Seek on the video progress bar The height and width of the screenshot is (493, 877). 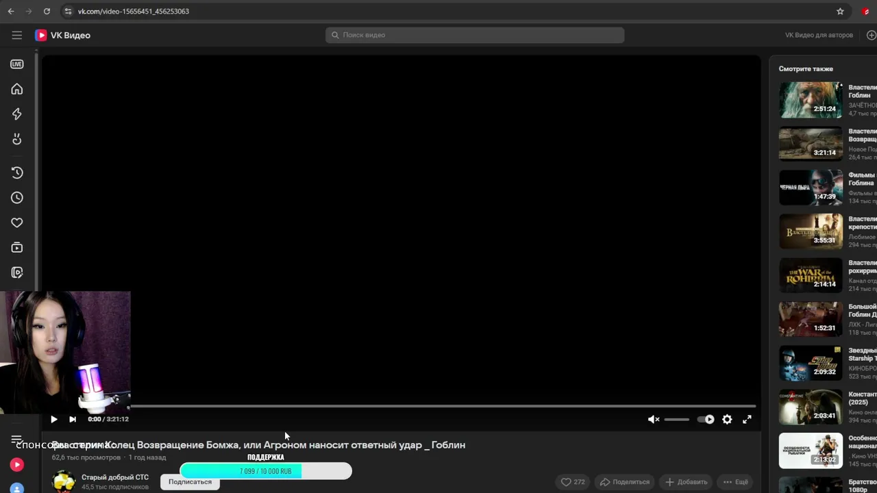coord(443,406)
